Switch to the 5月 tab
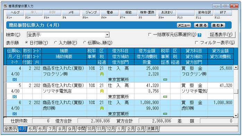This screenshot has width=242, height=136. pos(32,129)
